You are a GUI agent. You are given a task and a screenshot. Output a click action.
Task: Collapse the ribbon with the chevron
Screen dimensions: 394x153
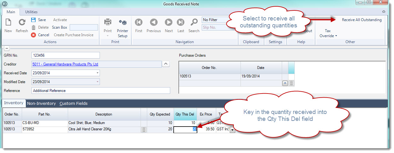[384, 12]
